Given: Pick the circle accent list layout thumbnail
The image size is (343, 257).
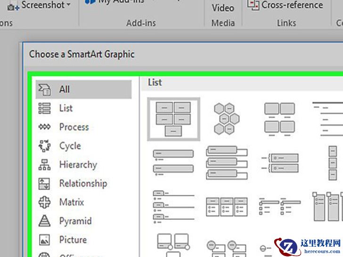Looking at the screenshot, I should [x=227, y=249].
